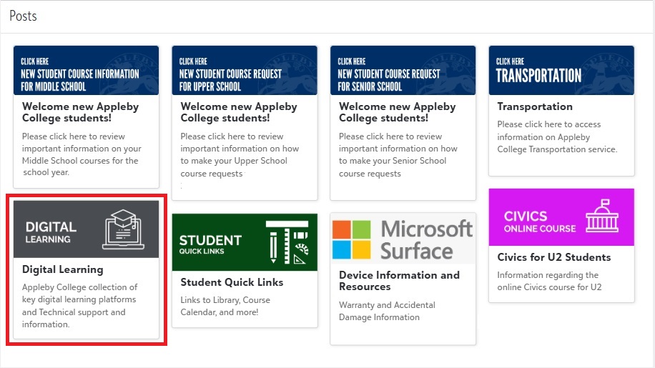Click the Transportation banner image
Viewport: 655px width, 368px height.
561,70
